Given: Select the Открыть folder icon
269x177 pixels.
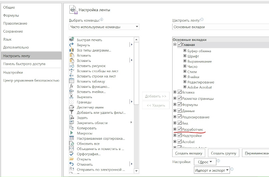Looking at the screenshot, I should (71, 159).
